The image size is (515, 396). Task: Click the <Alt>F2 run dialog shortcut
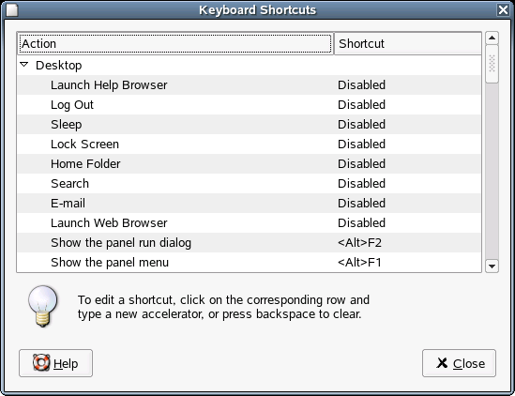(359, 242)
